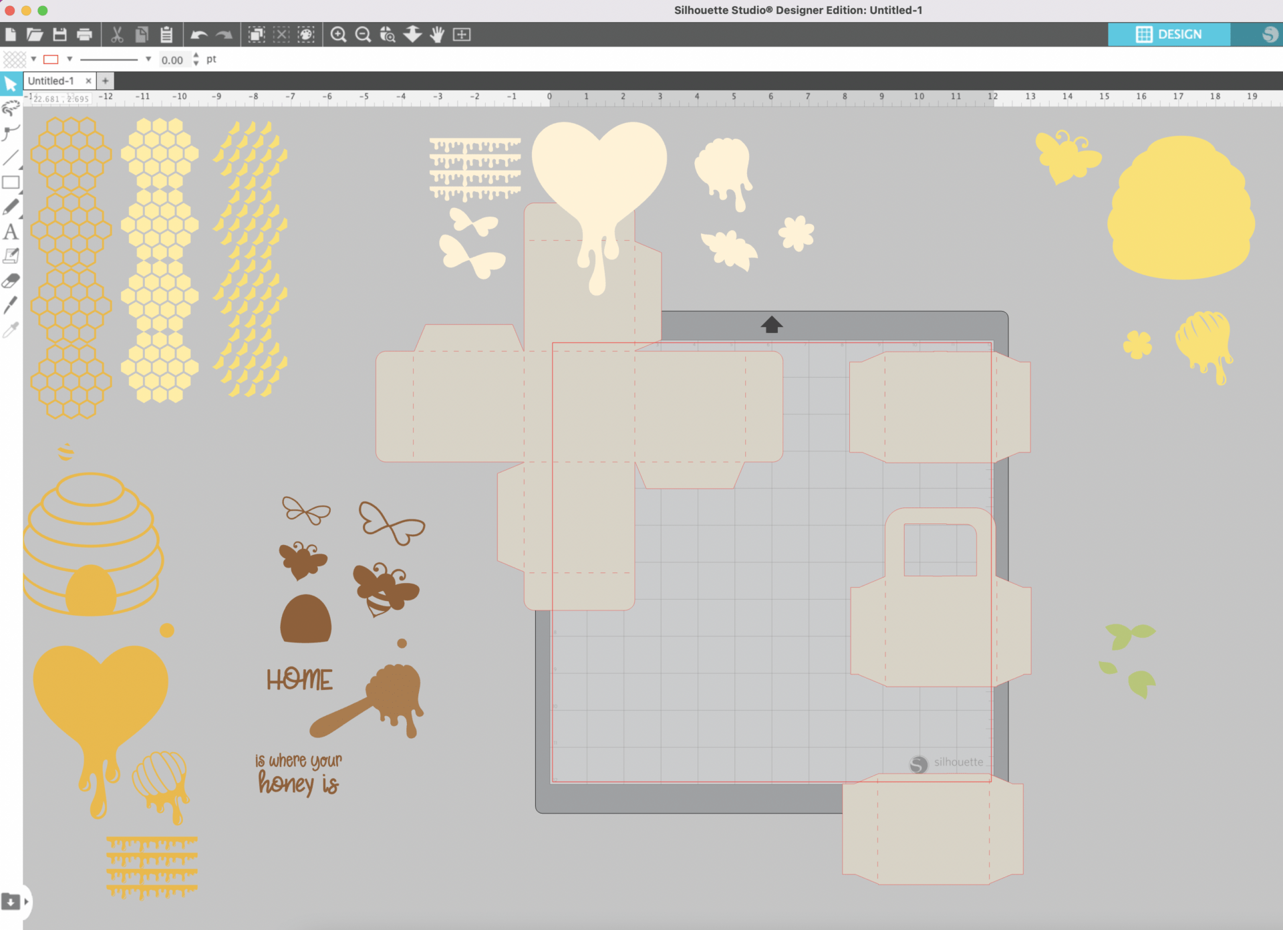Viewport: 1283px width, 930px height.
Task: Click Fit to Window icon
Action: coord(462,35)
